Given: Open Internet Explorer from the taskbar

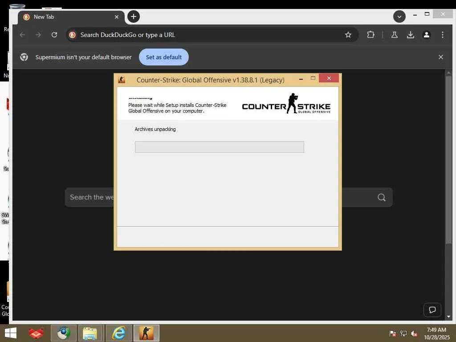Looking at the screenshot, I should 118,333.
